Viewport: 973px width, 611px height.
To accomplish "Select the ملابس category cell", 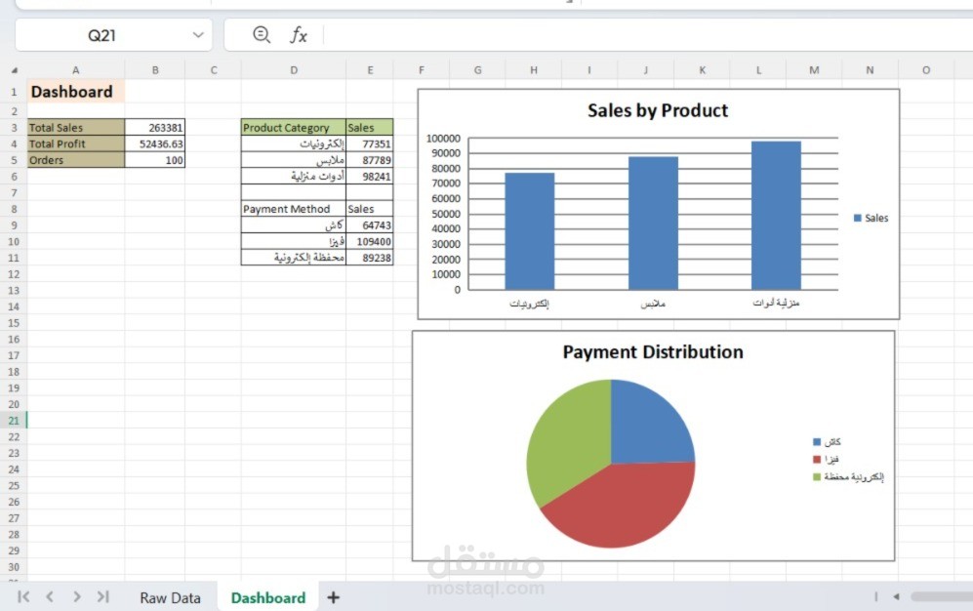I will (x=294, y=160).
